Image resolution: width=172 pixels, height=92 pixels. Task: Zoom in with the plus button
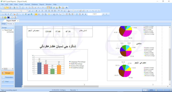[x=170, y=90]
